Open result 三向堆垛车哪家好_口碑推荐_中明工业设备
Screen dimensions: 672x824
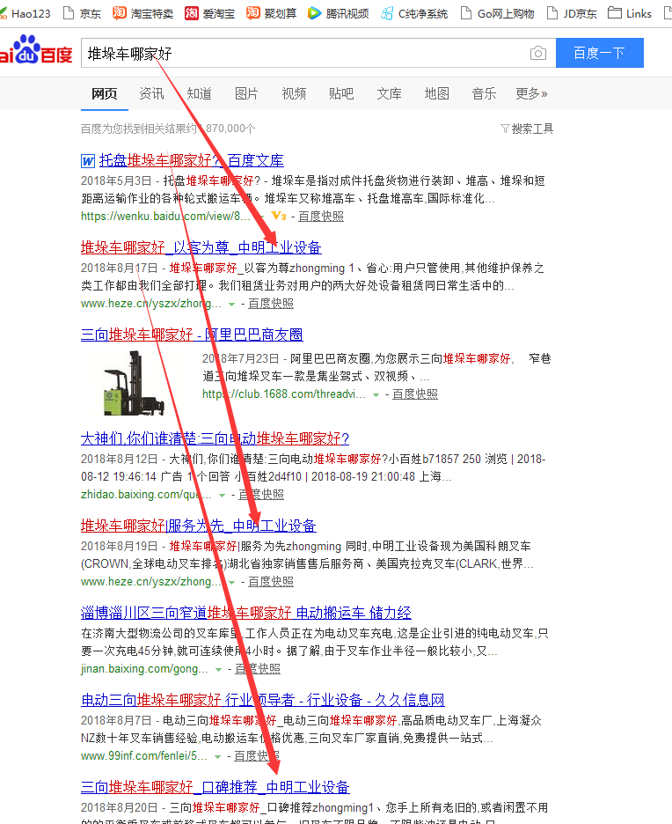[x=215, y=788]
